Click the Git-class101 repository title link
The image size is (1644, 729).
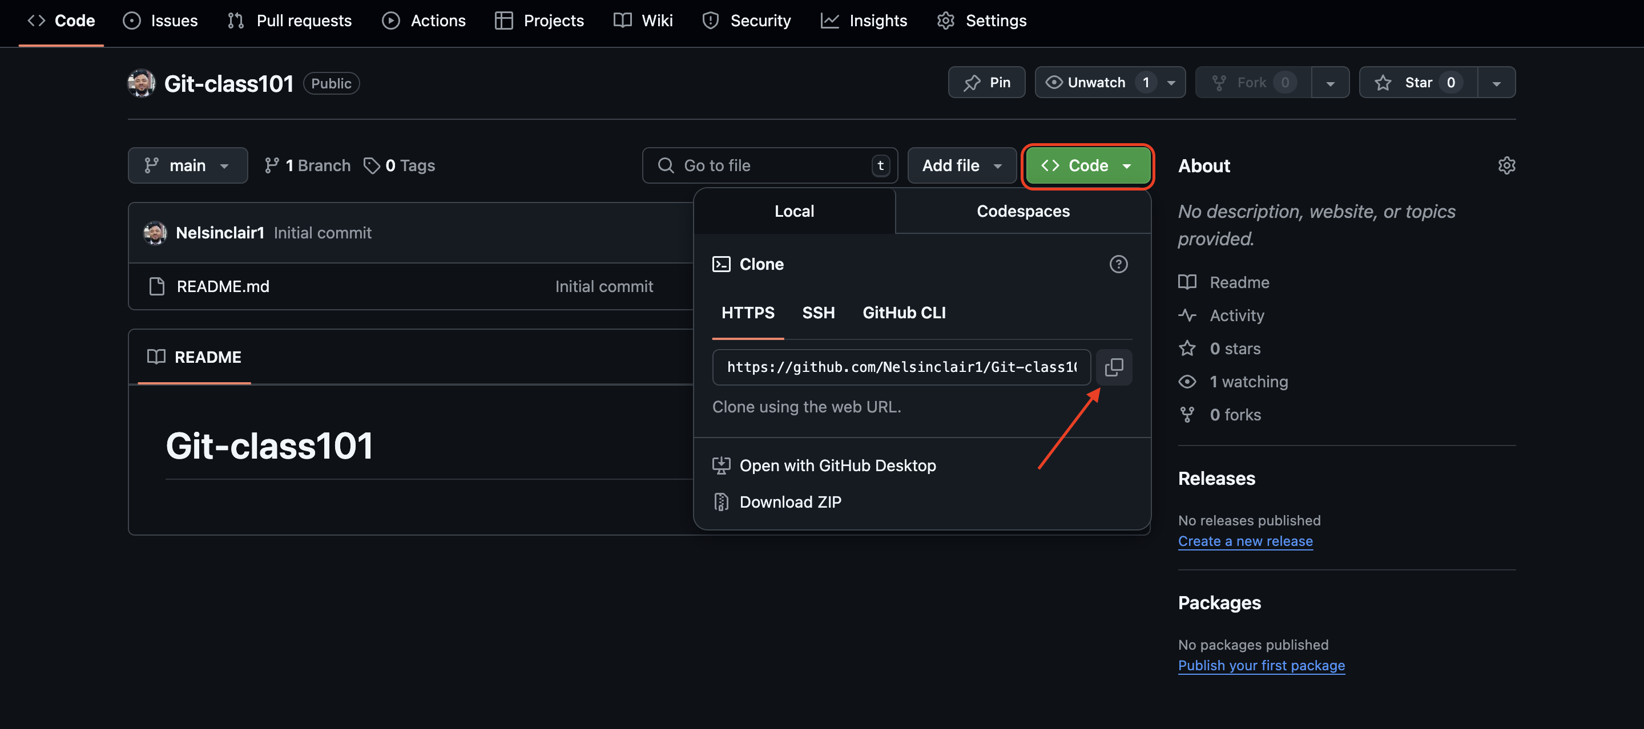228,83
